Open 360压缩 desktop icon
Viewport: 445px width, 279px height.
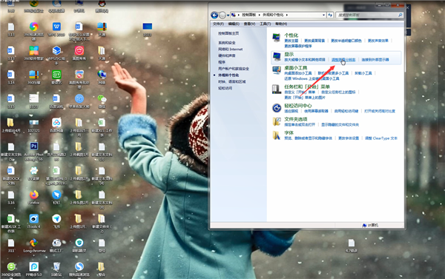[x=34, y=75]
